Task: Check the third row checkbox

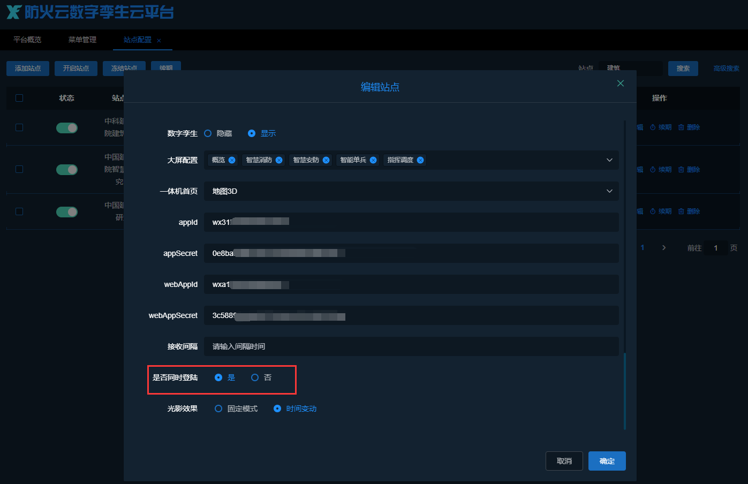Action: tap(19, 211)
